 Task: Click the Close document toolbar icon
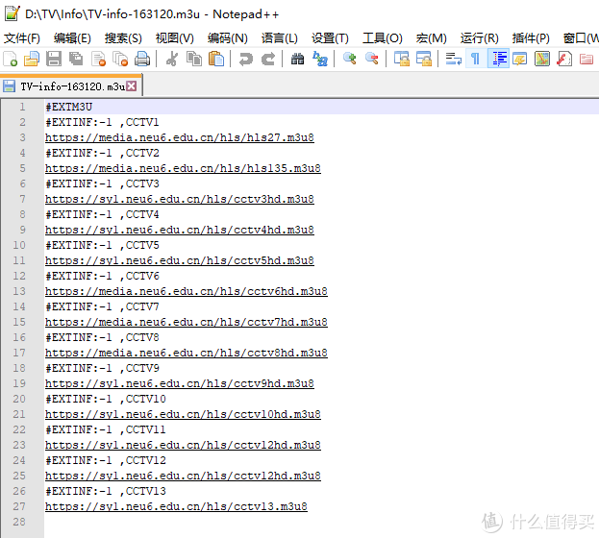(99, 60)
